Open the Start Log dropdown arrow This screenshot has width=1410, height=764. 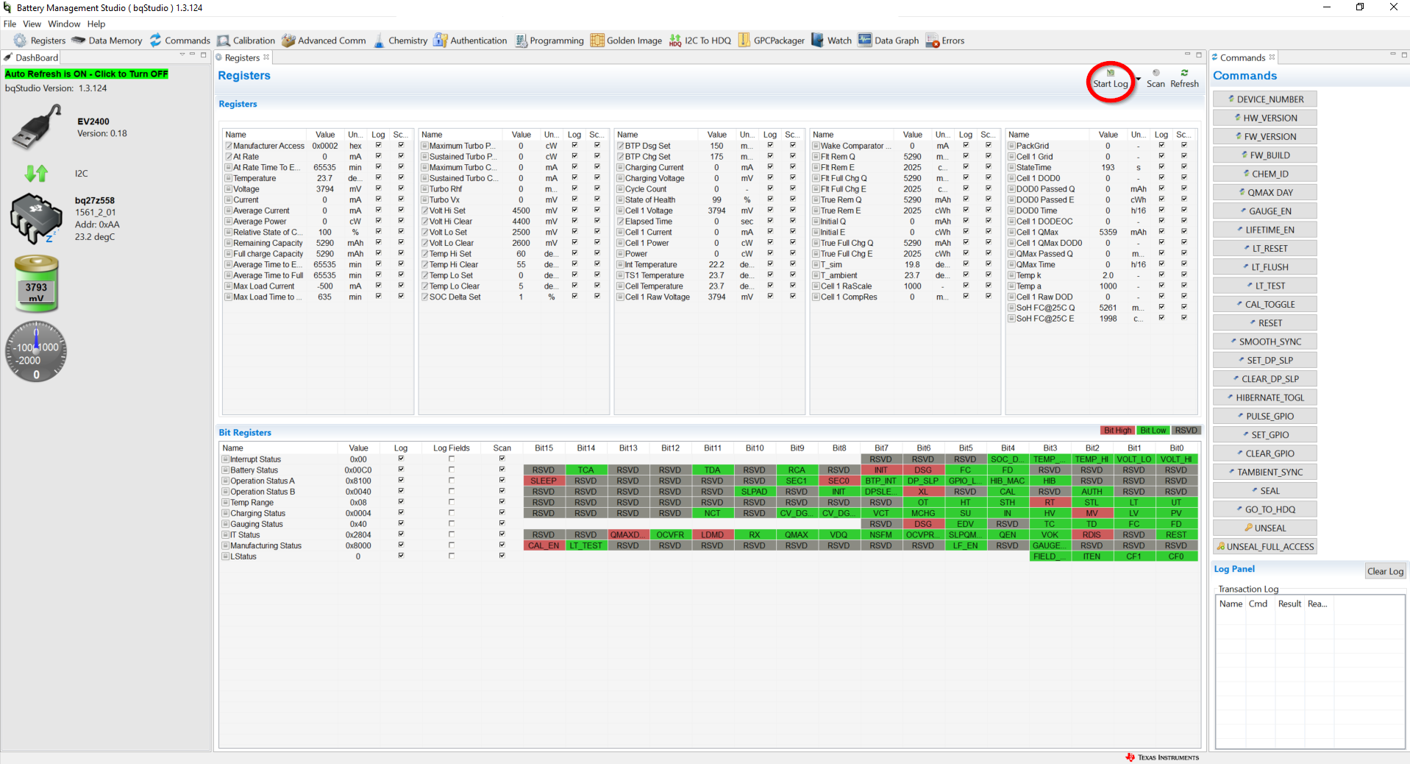click(x=1137, y=79)
